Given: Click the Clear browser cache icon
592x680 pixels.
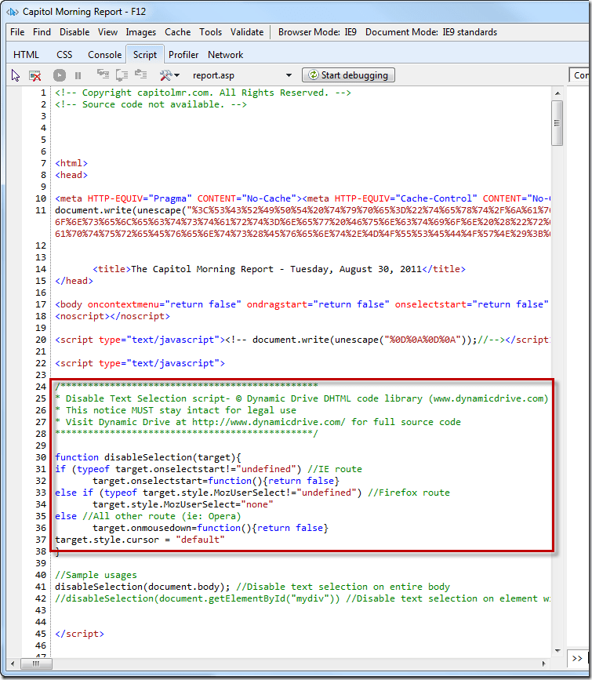Looking at the screenshot, I should pyautogui.click(x=35, y=75).
